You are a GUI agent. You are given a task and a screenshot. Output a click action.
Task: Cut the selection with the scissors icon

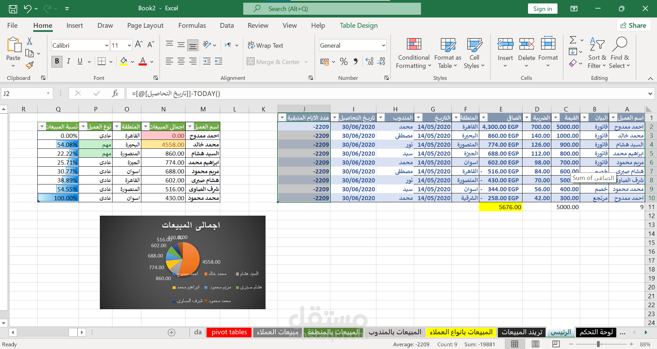[30, 41]
